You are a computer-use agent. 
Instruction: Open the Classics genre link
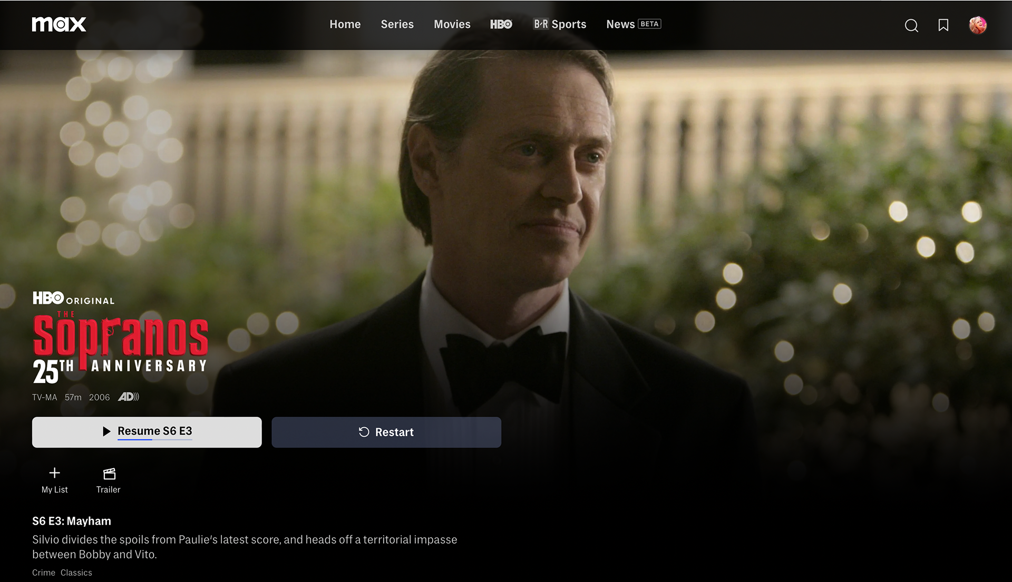tap(76, 573)
